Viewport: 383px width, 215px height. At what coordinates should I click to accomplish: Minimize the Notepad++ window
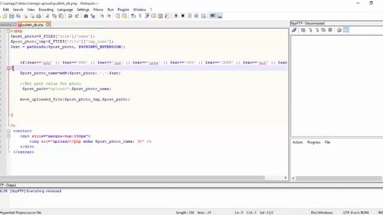click(358, 3)
